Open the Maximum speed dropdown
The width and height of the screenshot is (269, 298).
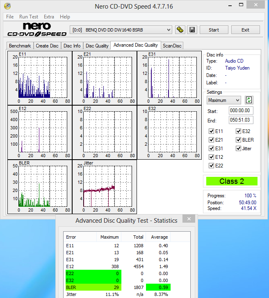tap(224, 100)
